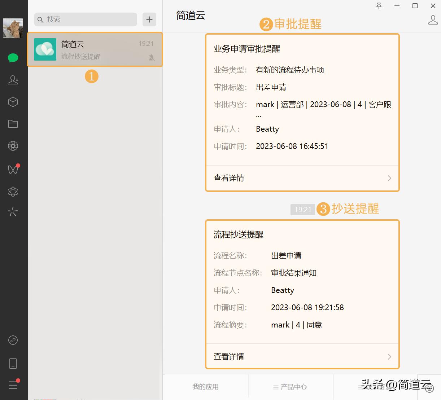Open the contact profile icon top right
441x400 pixels.
coord(433,20)
